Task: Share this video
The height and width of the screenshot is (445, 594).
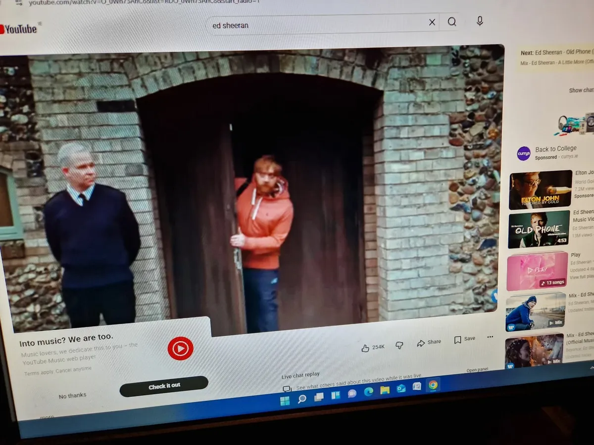Action: click(x=429, y=343)
